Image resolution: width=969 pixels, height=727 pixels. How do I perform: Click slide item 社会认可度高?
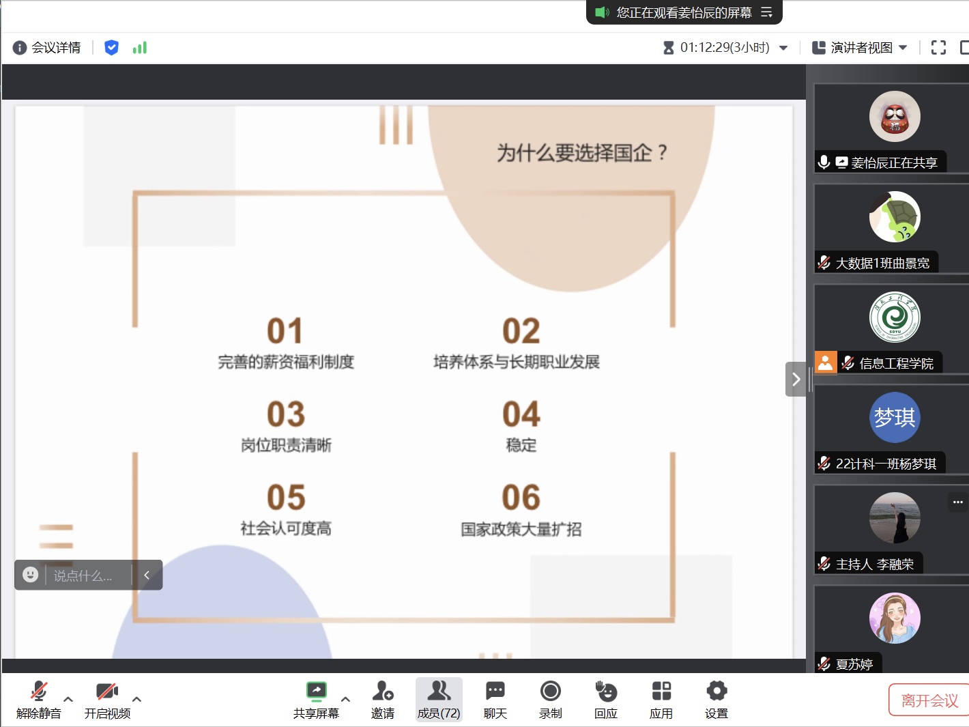coord(286,528)
